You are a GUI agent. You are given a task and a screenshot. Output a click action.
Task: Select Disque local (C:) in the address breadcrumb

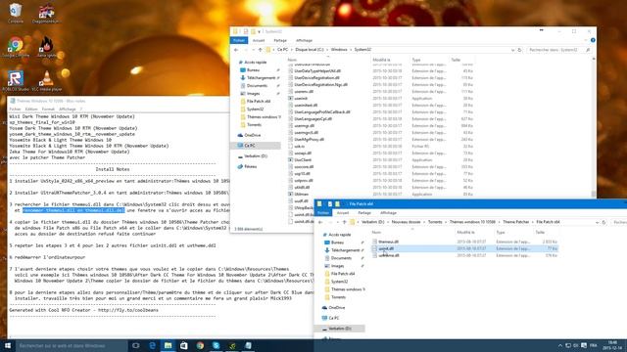point(310,50)
